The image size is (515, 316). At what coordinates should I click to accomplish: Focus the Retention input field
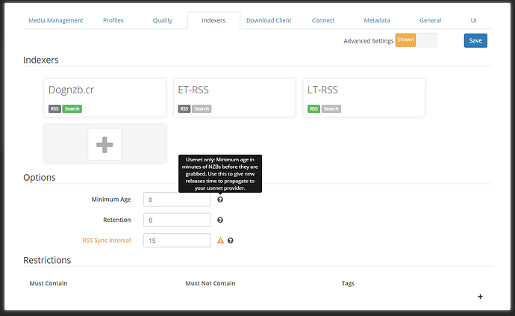click(177, 220)
